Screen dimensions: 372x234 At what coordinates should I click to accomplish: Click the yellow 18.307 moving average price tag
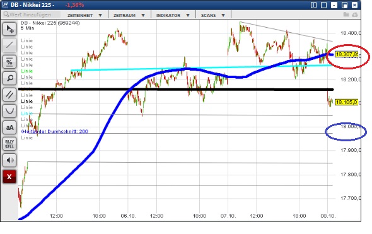click(x=346, y=54)
